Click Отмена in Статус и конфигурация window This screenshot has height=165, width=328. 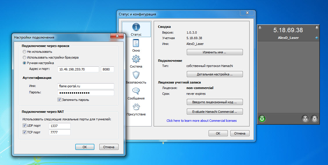pos(240,133)
